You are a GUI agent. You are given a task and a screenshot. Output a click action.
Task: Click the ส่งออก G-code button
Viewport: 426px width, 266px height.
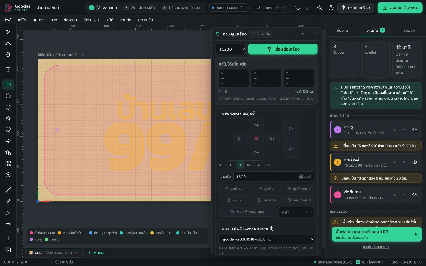coord(400,8)
